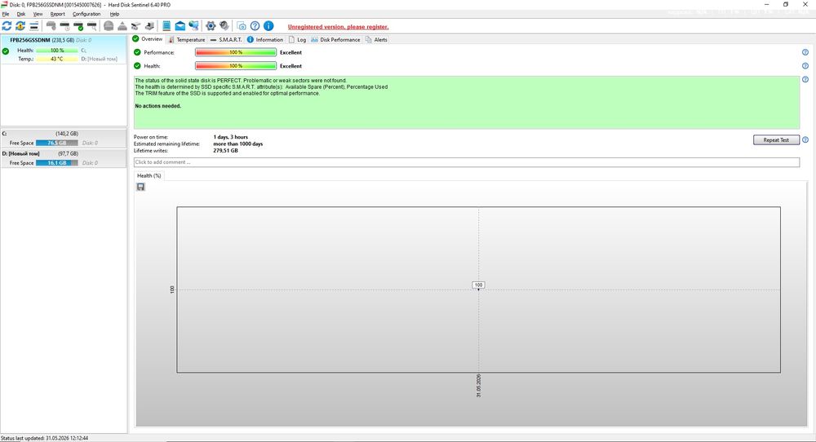Click the grey camera-like toolbar icon
816x442 pixels.
pyautogui.click(x=135, y=25)
